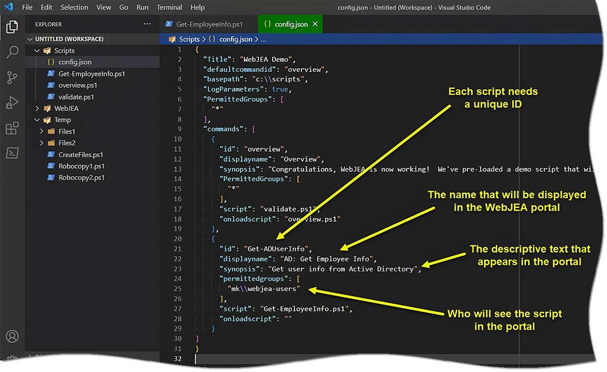The image size is (607, 372).
Task: Click the Scripts breadcrumb segment
Action: click(189, 39)
